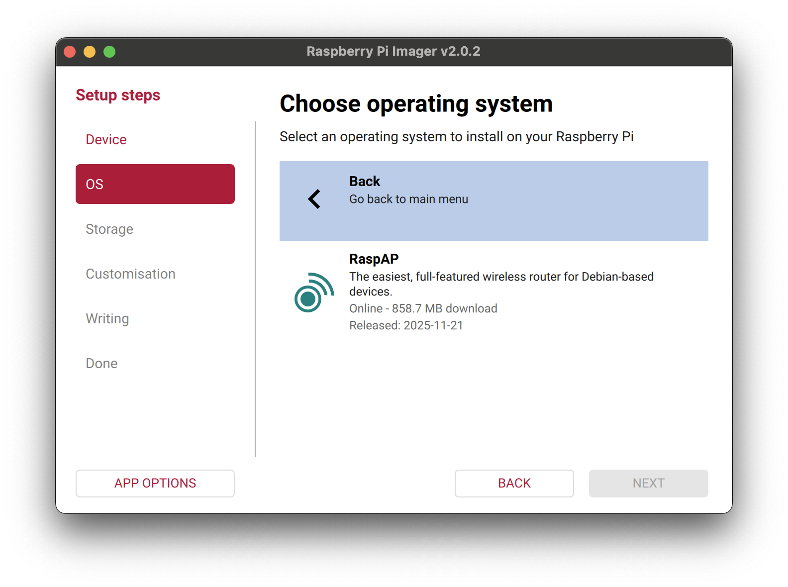This screenshot has width=788, height=587.
Task: Open the Storage step in the sidebar
Action: 109,229
